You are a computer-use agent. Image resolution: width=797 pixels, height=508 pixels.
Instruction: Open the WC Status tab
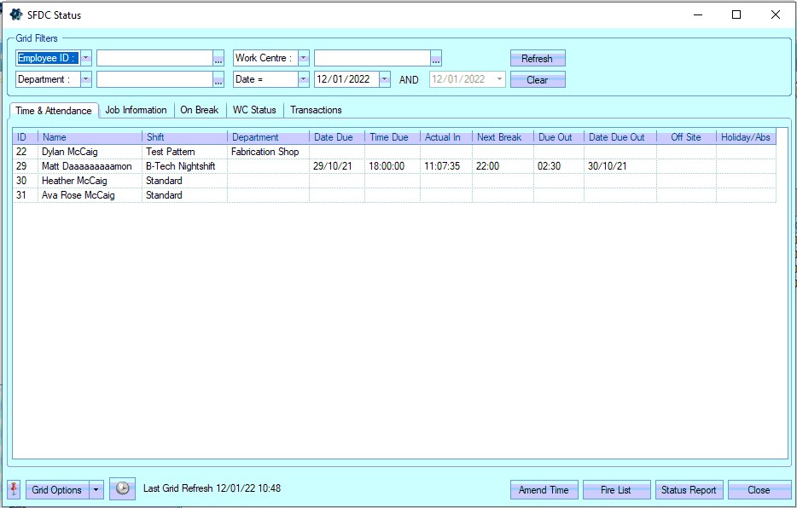tap(254, 110)
